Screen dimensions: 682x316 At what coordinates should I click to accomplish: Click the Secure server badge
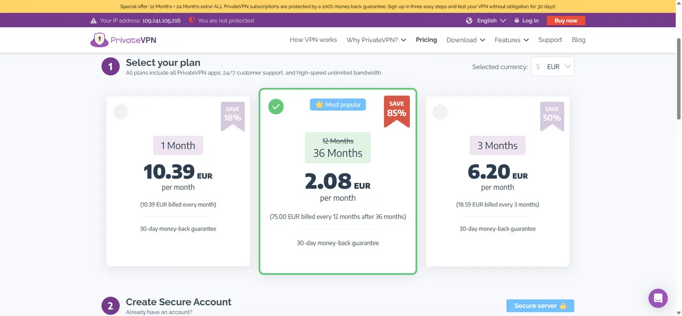540,306
